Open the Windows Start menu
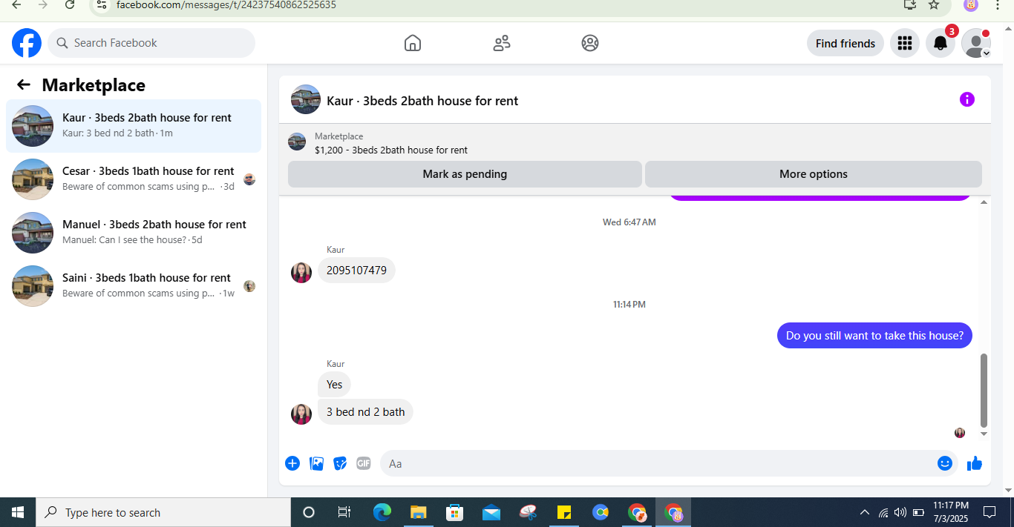Screen dimensions: 1014x527 [x=18, y=512]
